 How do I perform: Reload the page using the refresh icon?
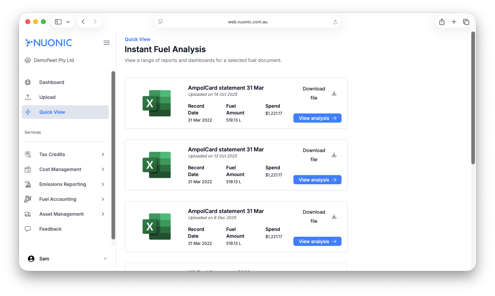(335, 22)
